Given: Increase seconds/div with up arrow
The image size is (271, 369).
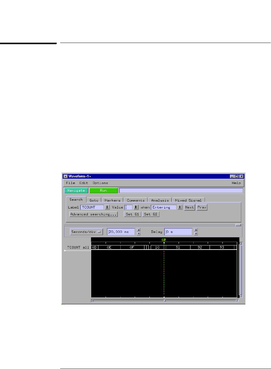Looking at the screenshot, I should (x=138, y=230).
